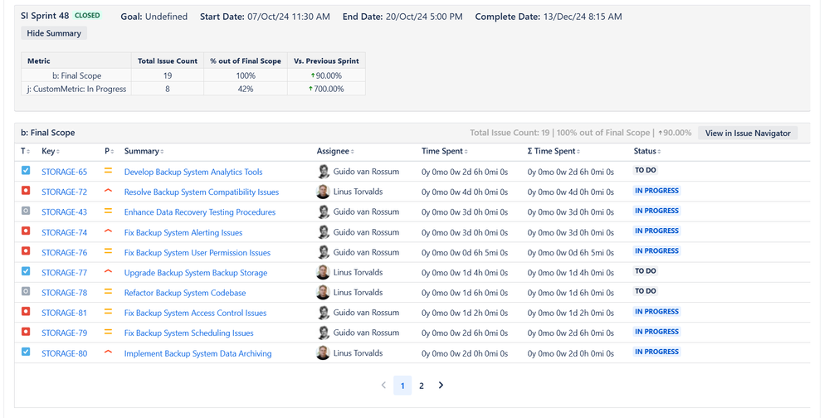Screen dimensions: 829x418
Task: Click IN PROGRESS status of STORAGE-72
Action: (x=656, y=190)
